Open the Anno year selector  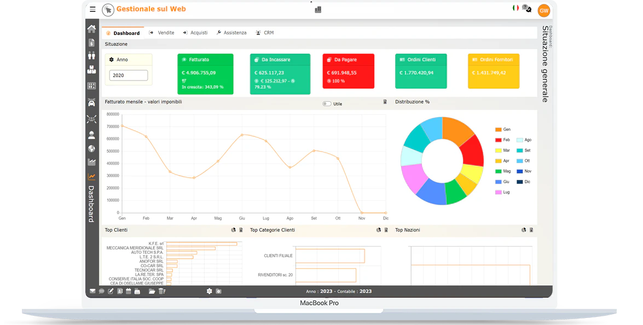129,76
